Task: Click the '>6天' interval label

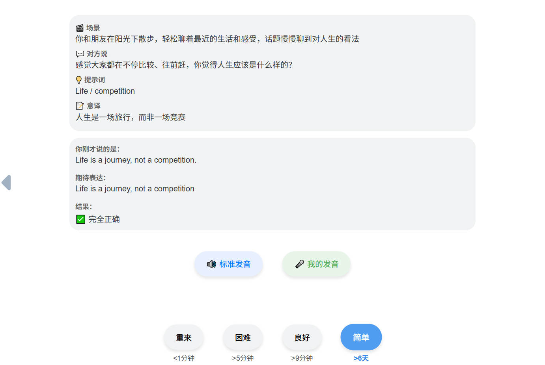Action: [361, 358]
